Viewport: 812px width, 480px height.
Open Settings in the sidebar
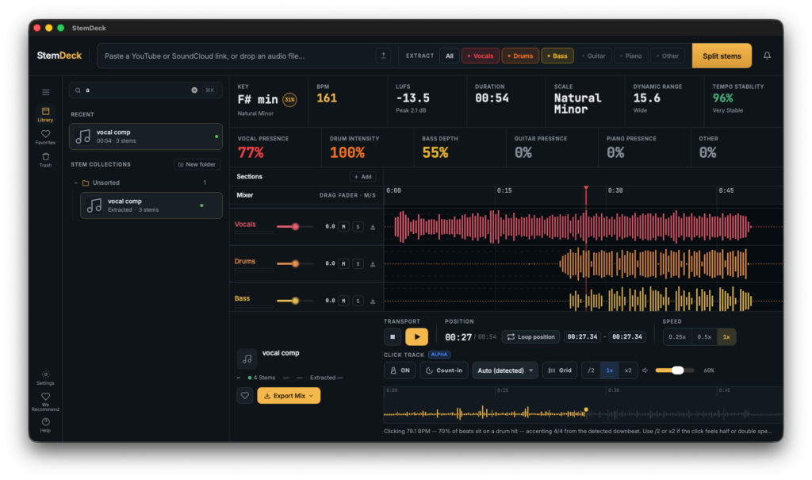45,378
